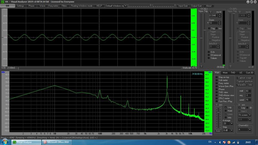
Task: Open the Windows Start menu
Action: 5,142
